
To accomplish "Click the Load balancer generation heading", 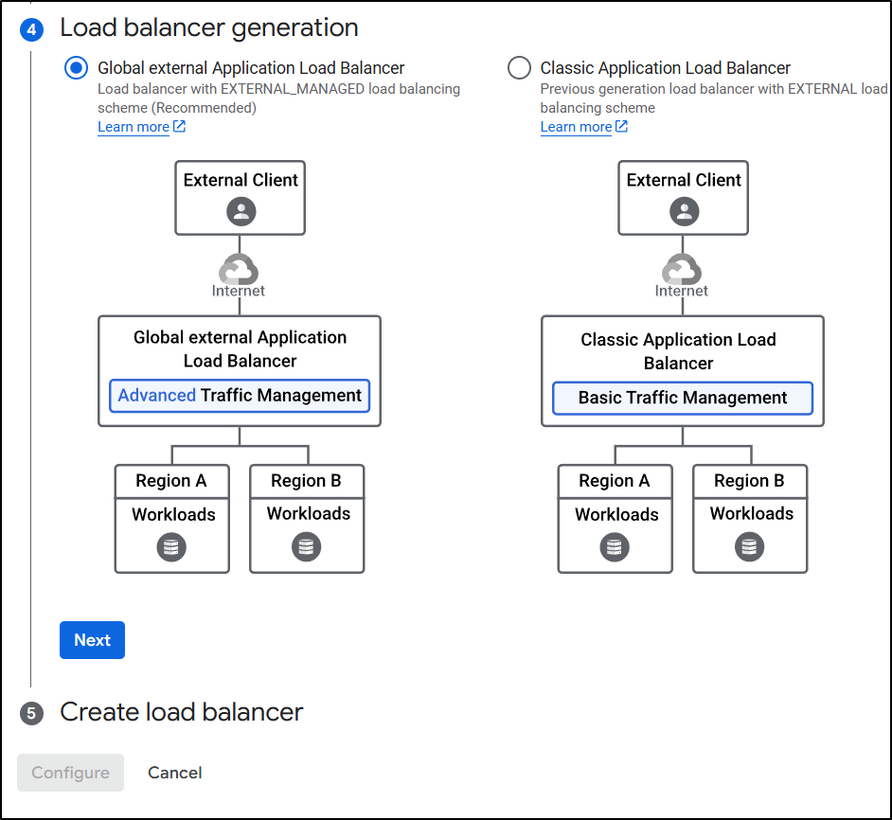I will (x=209, y=28).
